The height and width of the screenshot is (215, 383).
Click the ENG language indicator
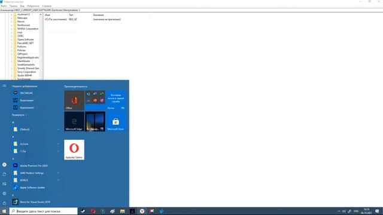click(356, 211)
